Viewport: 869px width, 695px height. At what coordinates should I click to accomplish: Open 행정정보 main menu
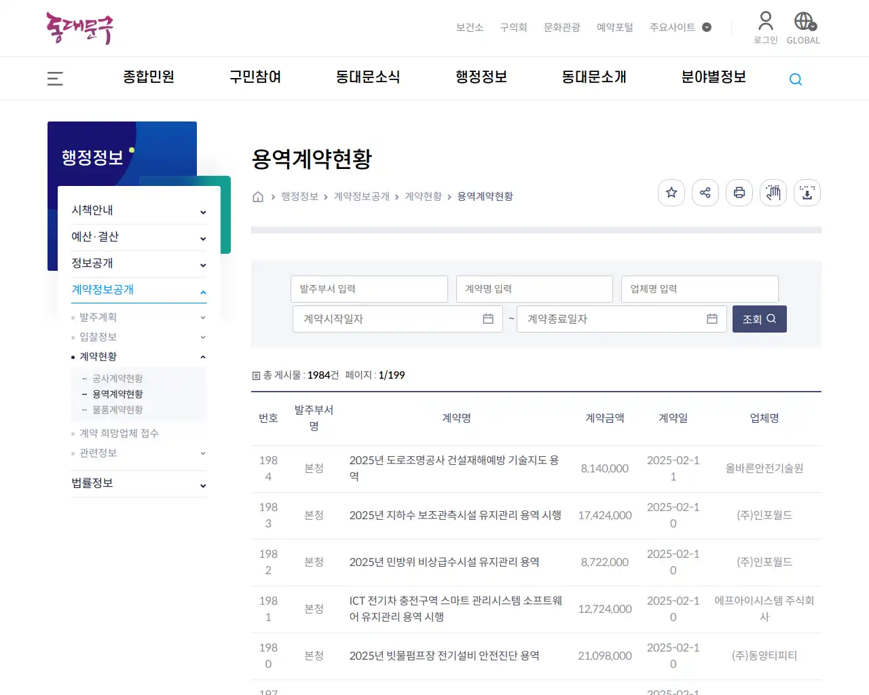coord(481,77)
